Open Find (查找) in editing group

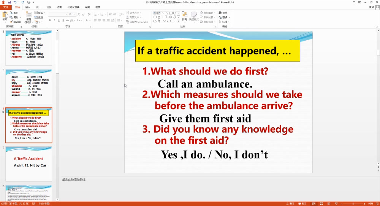coord(224,13)
